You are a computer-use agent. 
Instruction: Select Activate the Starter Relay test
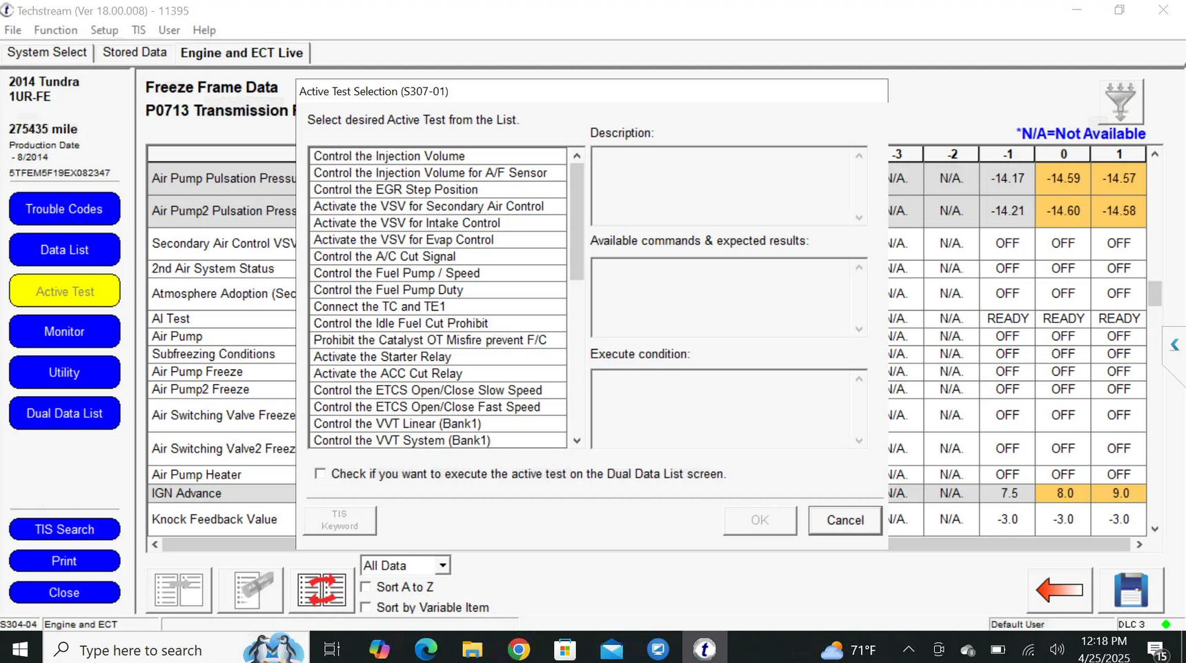[437, 357]
